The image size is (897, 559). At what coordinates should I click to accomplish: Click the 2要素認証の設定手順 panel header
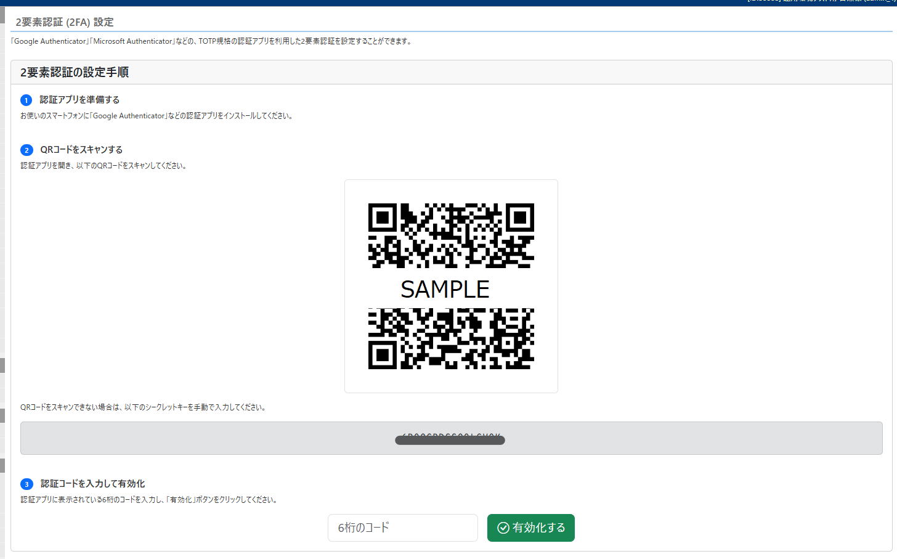pos(451,72)
